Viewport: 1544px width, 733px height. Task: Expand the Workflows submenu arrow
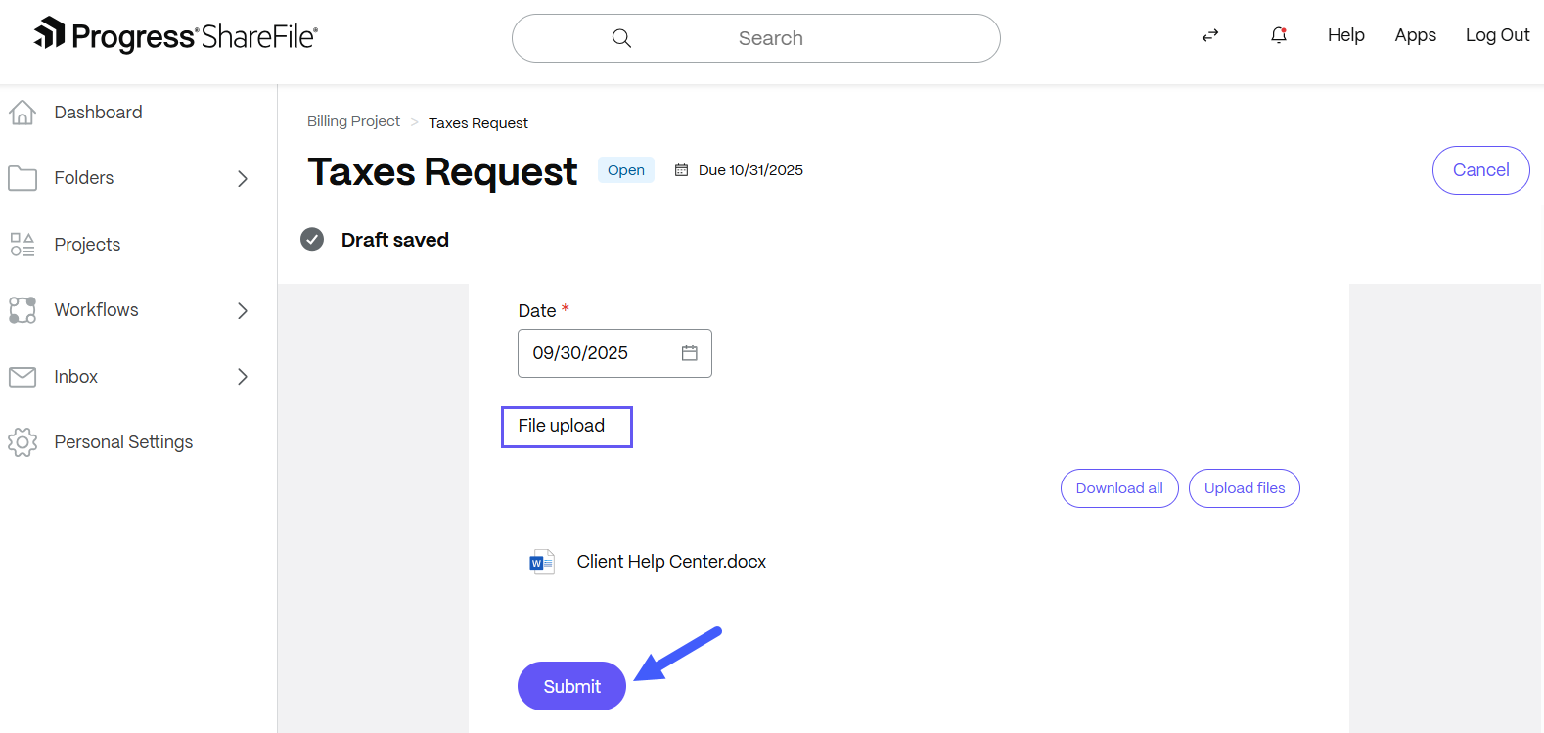(x=243, y=310)
